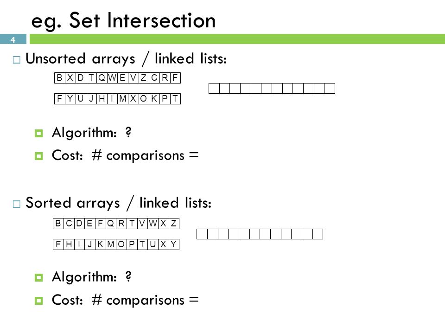The height and width of the screenshot is (334, 445).
Task: Click the slide number 4 badge
Action: pos(13,39)
